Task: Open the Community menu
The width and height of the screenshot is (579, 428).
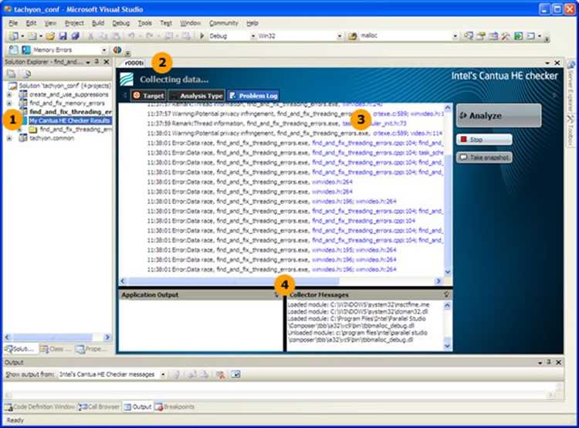Action: pyautogui.click(x=224, y=23)
